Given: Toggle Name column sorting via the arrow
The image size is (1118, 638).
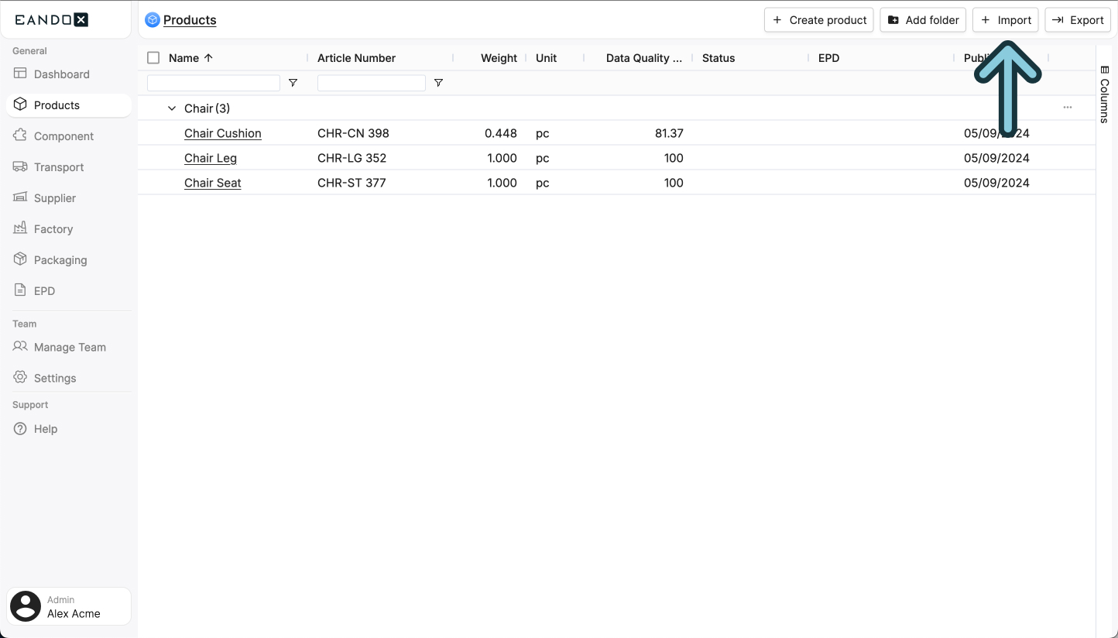Looking at the screenshot, I should click(207, 57).
